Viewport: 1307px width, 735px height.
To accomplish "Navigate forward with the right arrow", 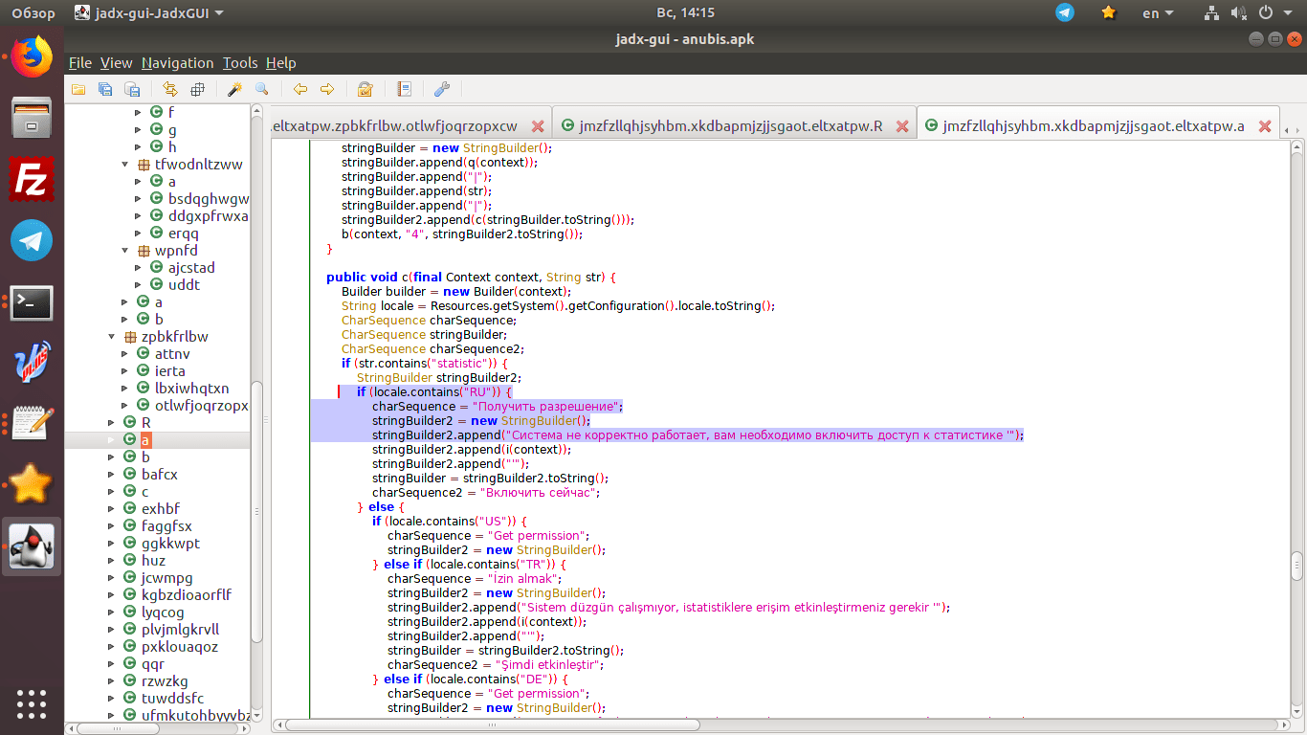I will click(327, 89).
